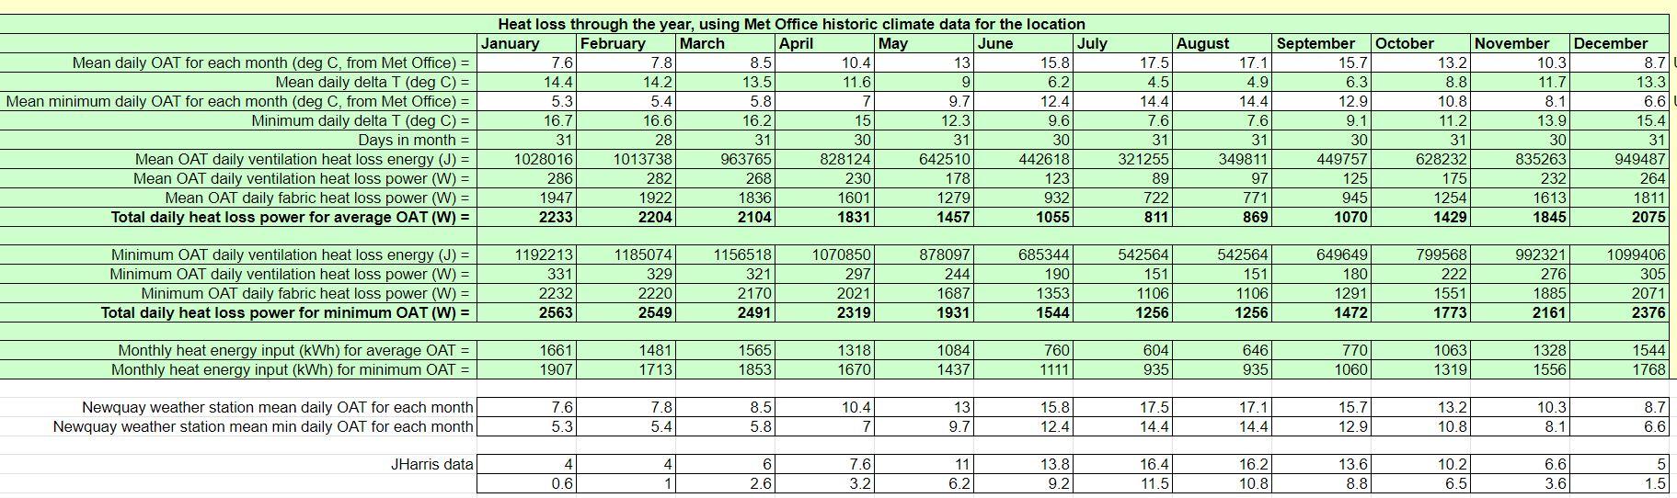Select the JHarris data label cell

pos(431,464)
